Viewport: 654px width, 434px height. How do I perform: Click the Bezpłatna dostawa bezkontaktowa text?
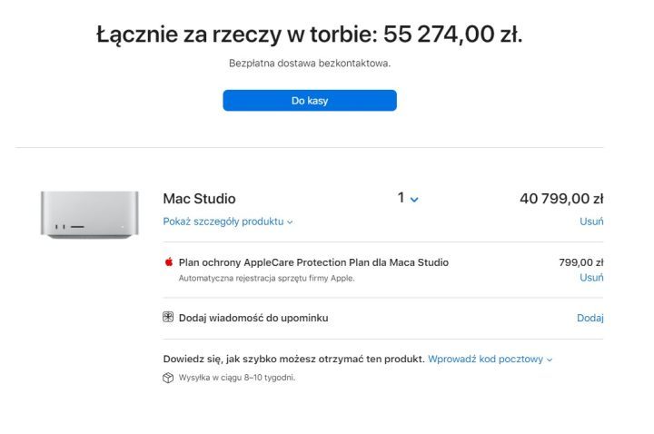[309, 64]
